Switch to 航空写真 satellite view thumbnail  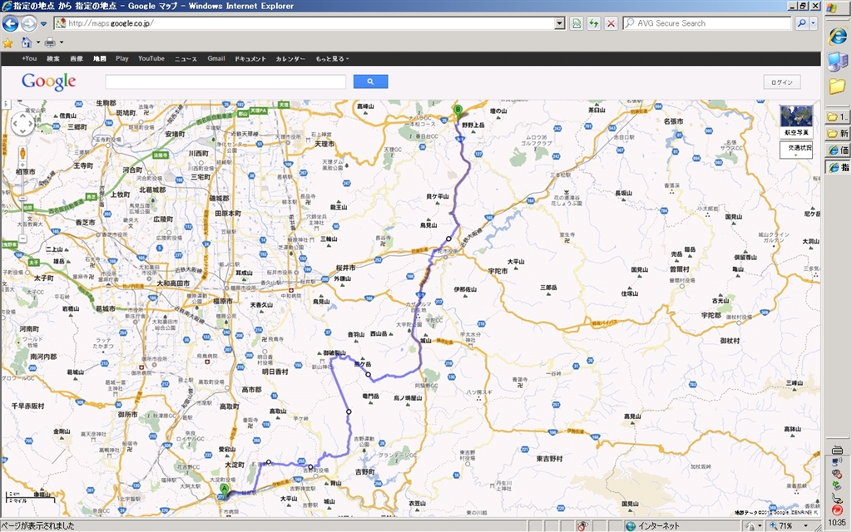click(796, 121)
